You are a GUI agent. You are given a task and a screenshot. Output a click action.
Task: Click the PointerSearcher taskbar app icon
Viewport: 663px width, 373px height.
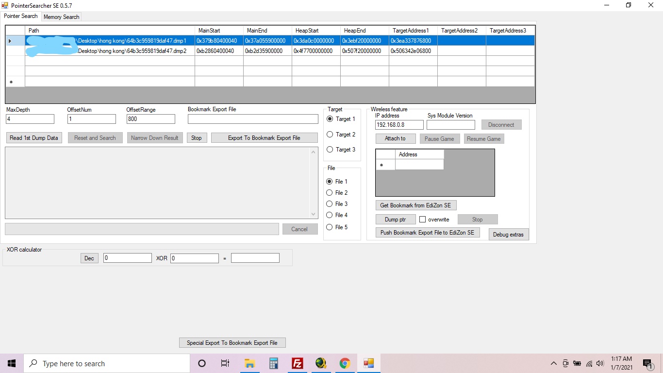[x=368, y=363]
